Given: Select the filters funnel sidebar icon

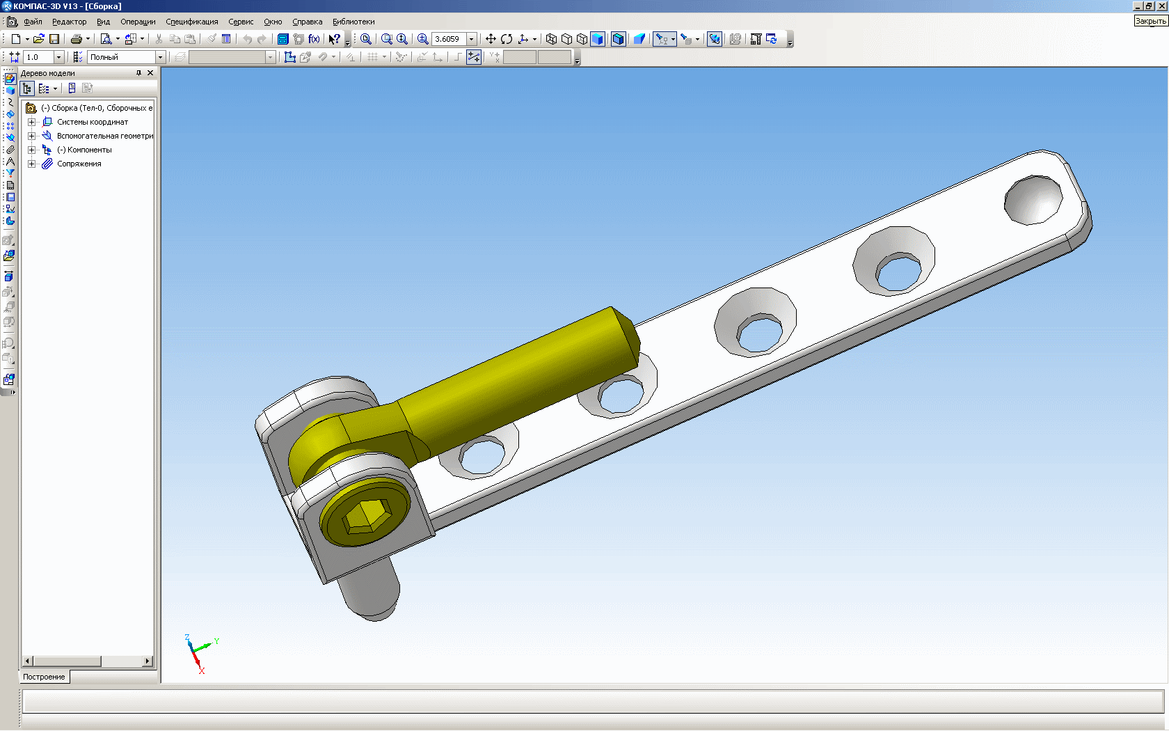Looking at the screenshot, I should click(x=10, y=173).
